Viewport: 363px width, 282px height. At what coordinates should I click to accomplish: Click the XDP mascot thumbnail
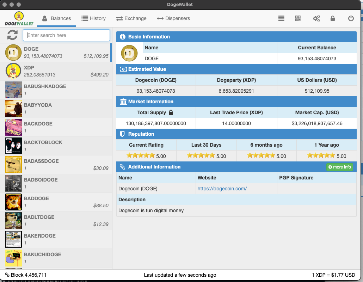point(13,71)
